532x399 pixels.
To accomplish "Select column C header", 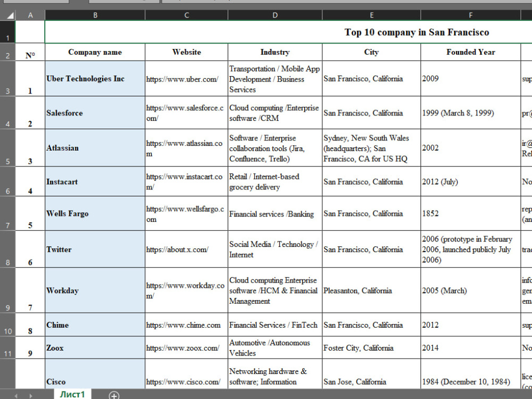I will 187,15.
